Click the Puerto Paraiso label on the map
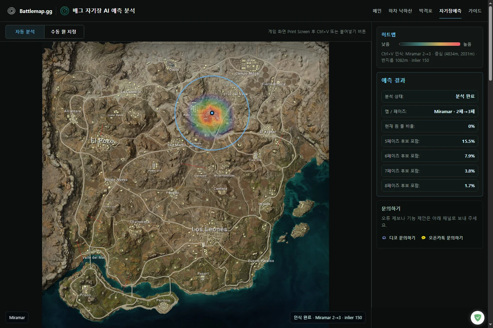The image size is (493, 328). tap(261, 261)
